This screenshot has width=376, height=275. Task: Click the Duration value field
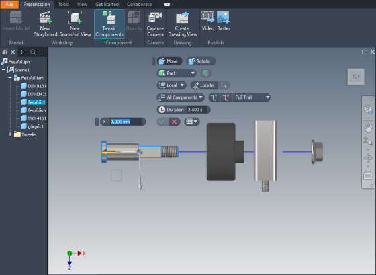pos(196,110)
